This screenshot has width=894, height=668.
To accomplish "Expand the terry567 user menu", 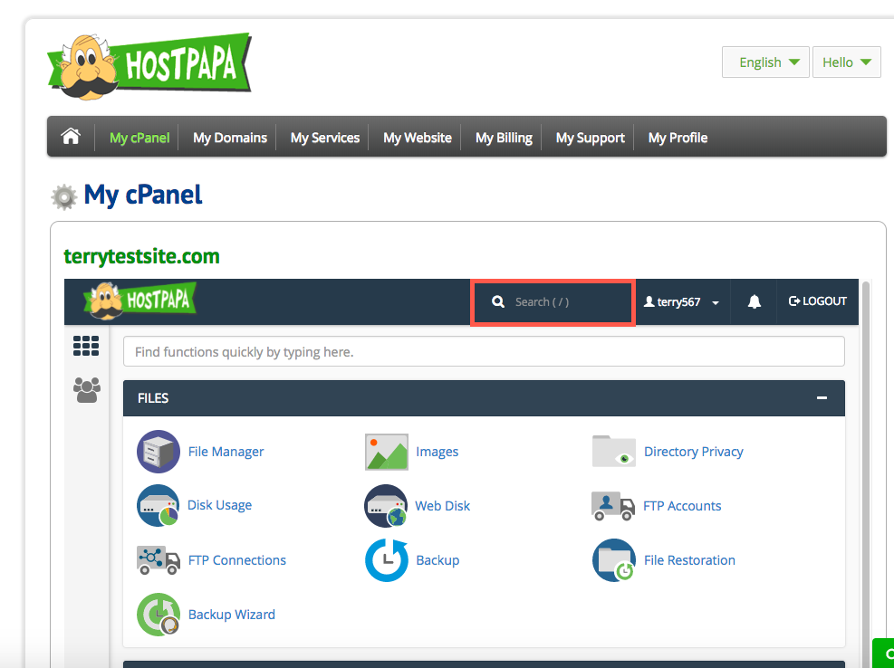I will click(682, 302).
